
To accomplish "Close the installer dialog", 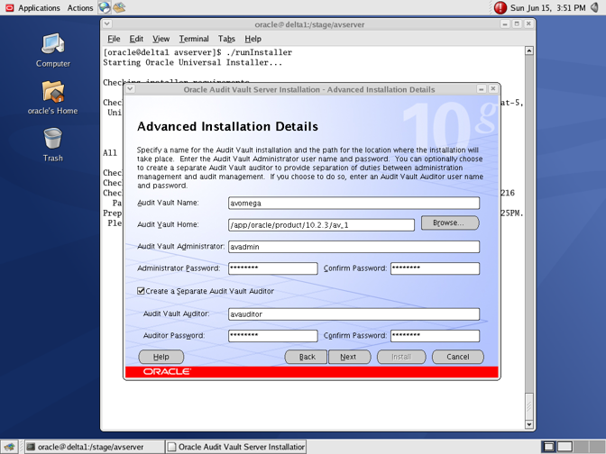I will pos(492,89).
